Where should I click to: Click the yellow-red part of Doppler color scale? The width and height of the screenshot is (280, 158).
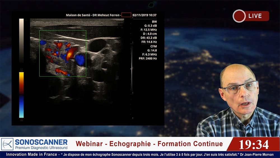[x=22, y=83]
